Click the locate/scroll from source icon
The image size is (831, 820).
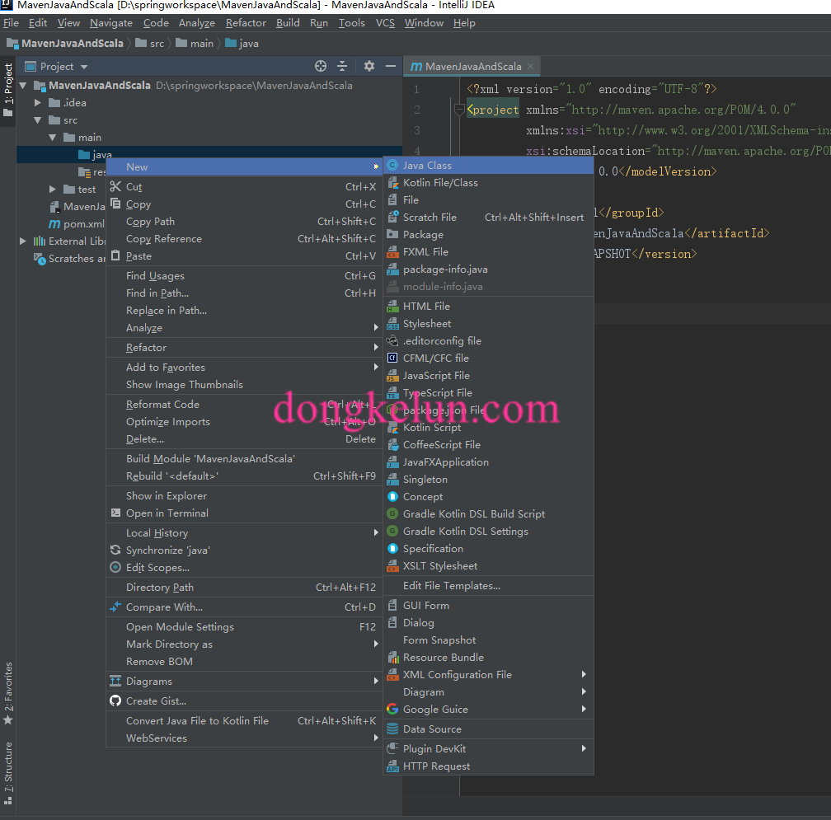[x=320, y=66]
